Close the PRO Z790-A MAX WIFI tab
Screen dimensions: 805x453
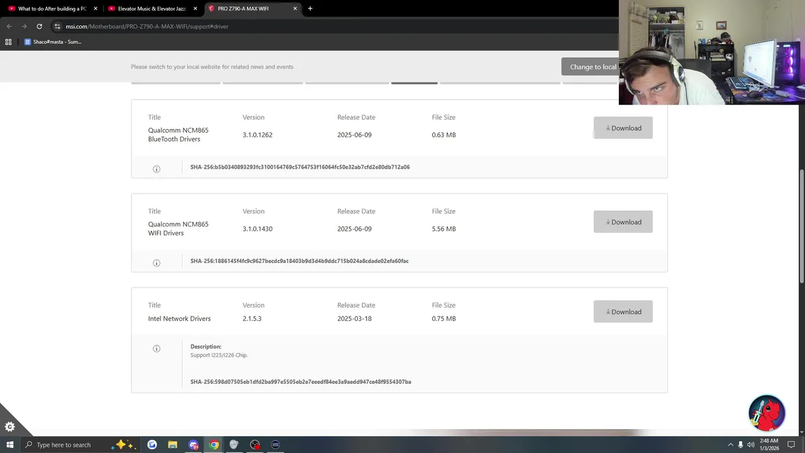point(295,9)
